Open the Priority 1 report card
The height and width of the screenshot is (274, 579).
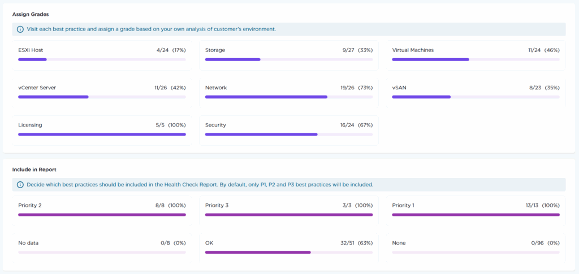tap(476, 210)
